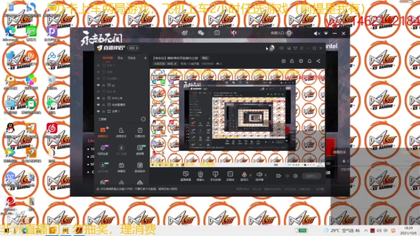Image resolution: width=420 pixels, height=236 pixels.
Task: Select the 'yy' source row
Action: 121,85
